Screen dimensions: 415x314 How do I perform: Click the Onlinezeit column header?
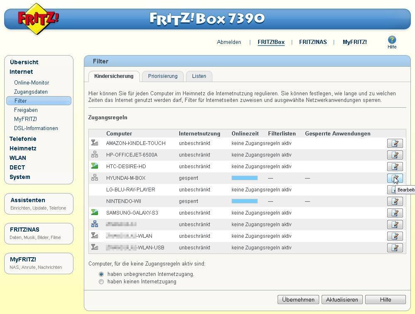(x=245, y=134)
